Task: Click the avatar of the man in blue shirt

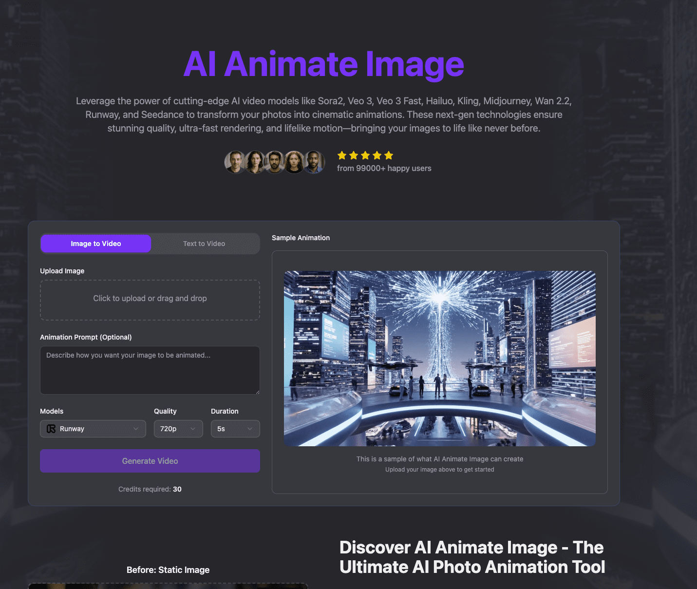Action: click(314, 162)
